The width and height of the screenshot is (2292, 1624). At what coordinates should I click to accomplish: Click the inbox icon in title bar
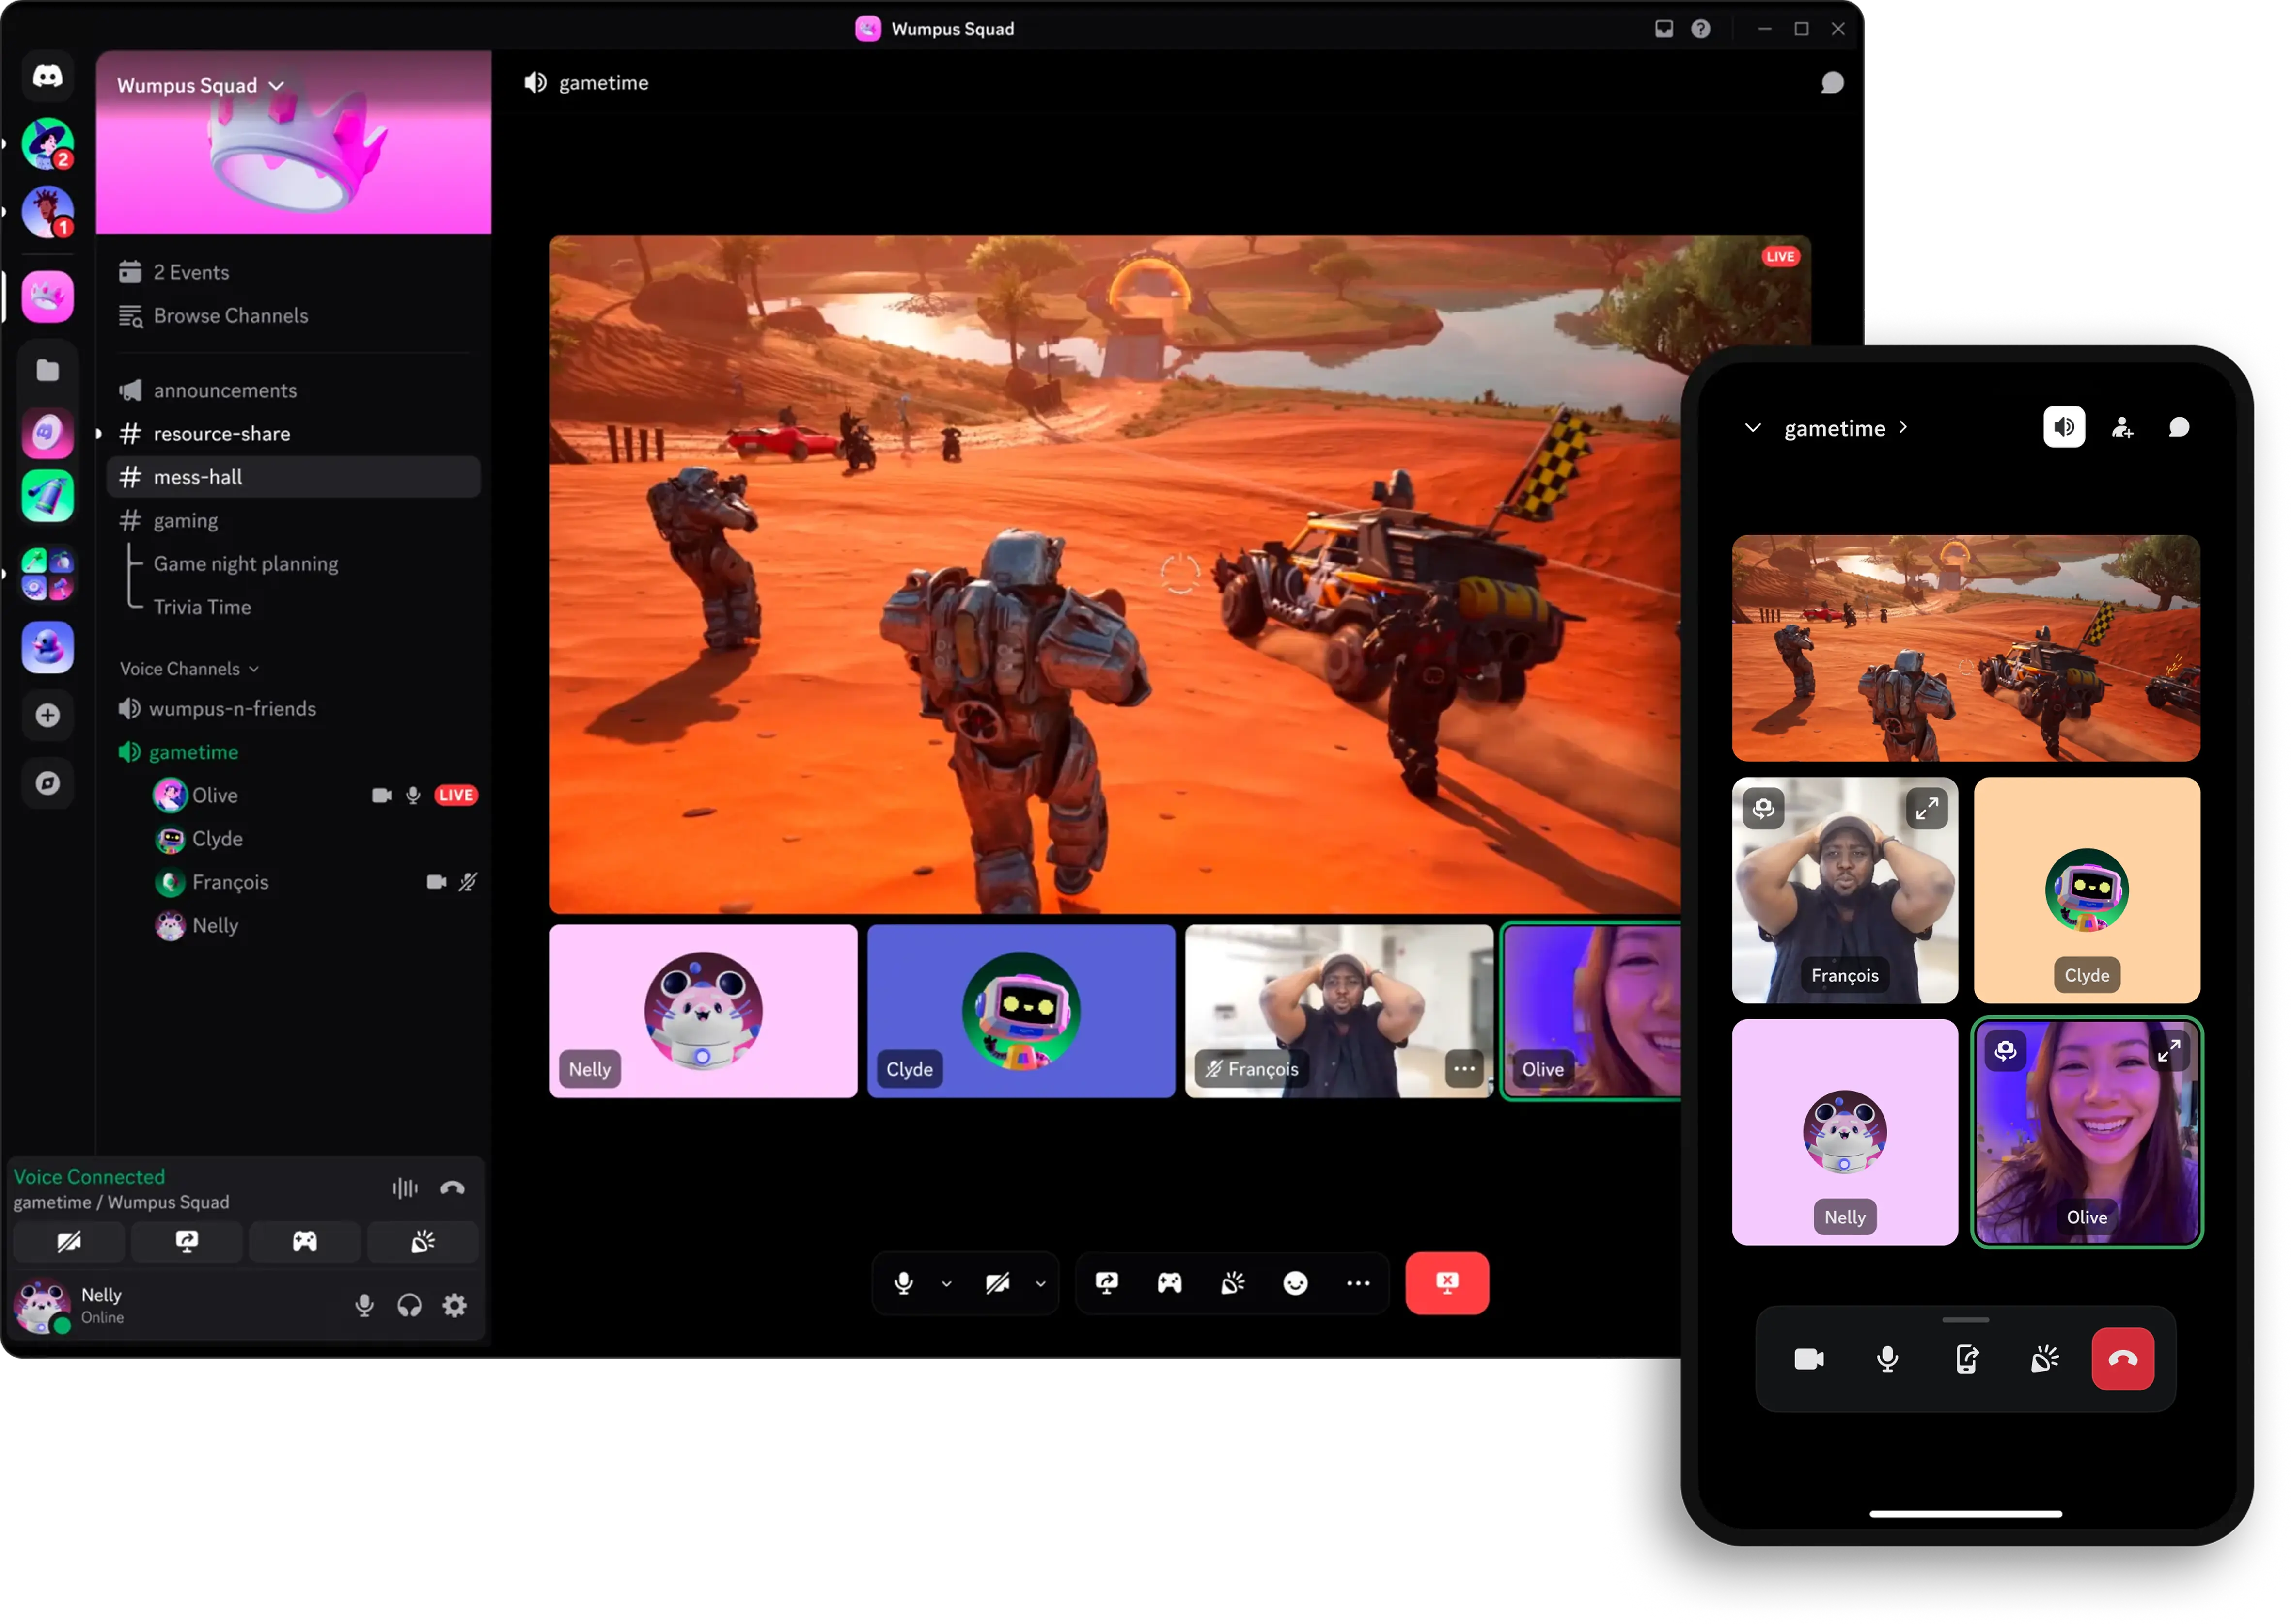[x=1663, y=29]
